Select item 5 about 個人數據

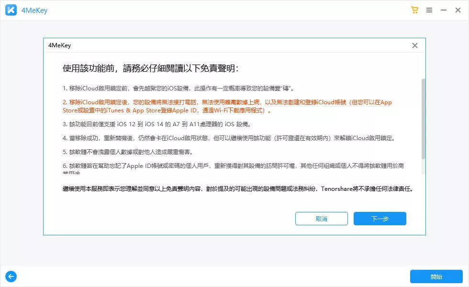(128, 152)
